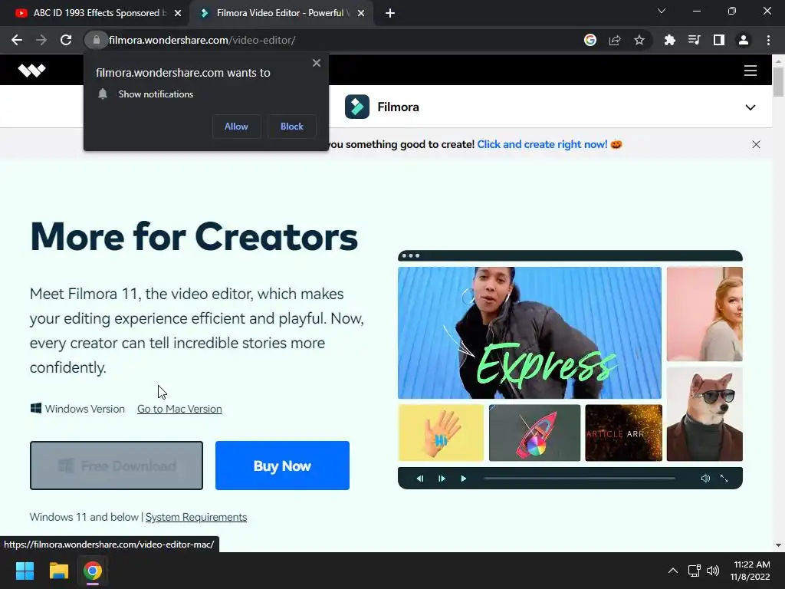Click the Chrome icon on the taskbar
785x589 pixels.
(x=93, y=571)
